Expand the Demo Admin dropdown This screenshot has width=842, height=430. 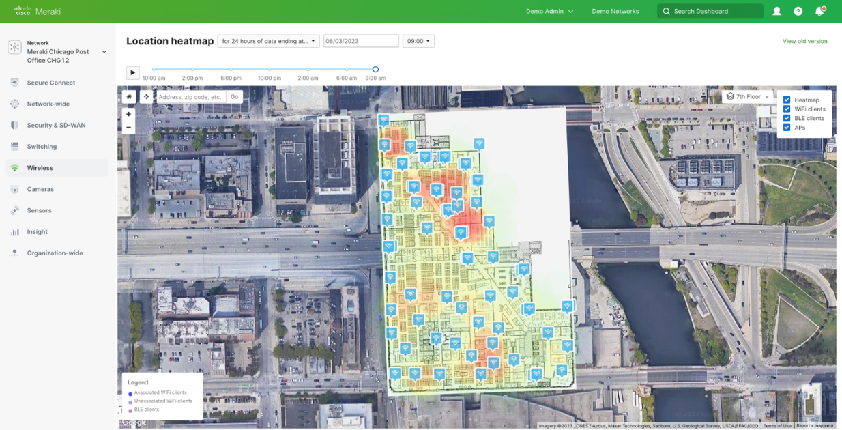point(549,11)
